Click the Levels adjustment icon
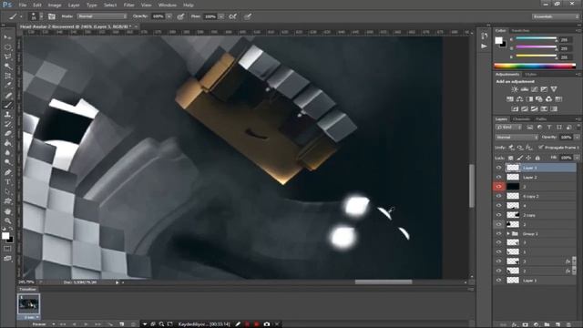Viewport: 583px width, 328px height. coord(525,89)
